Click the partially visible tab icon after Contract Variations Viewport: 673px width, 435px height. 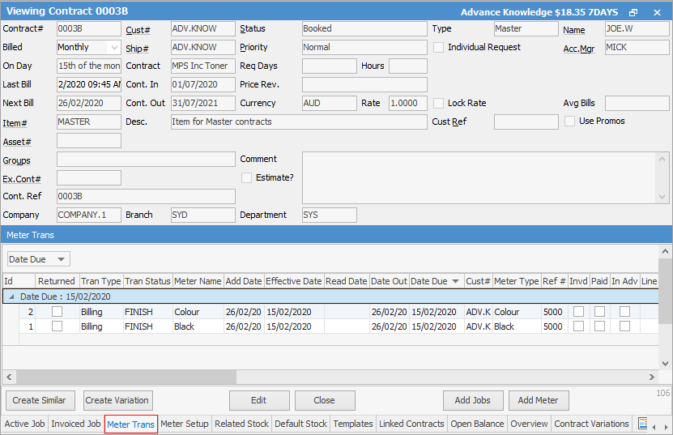click(x=642, y=424)
